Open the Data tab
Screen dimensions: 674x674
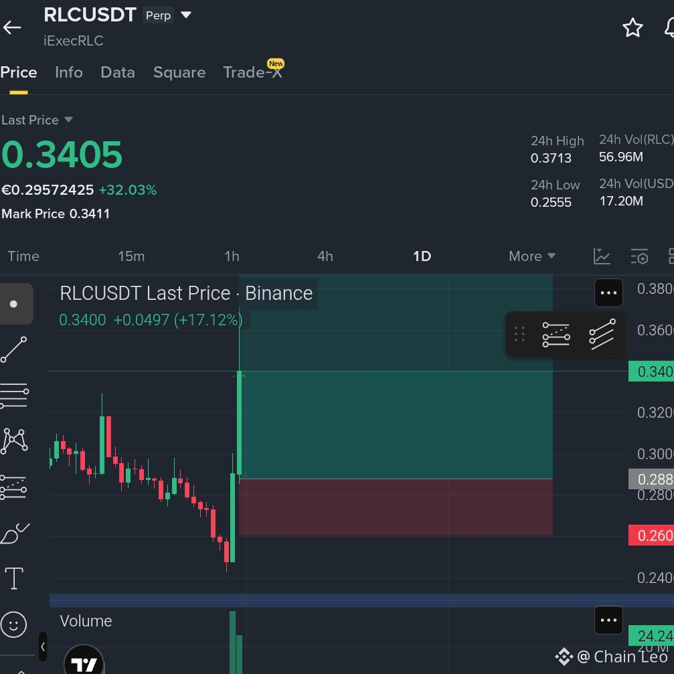tap(118, 72)
